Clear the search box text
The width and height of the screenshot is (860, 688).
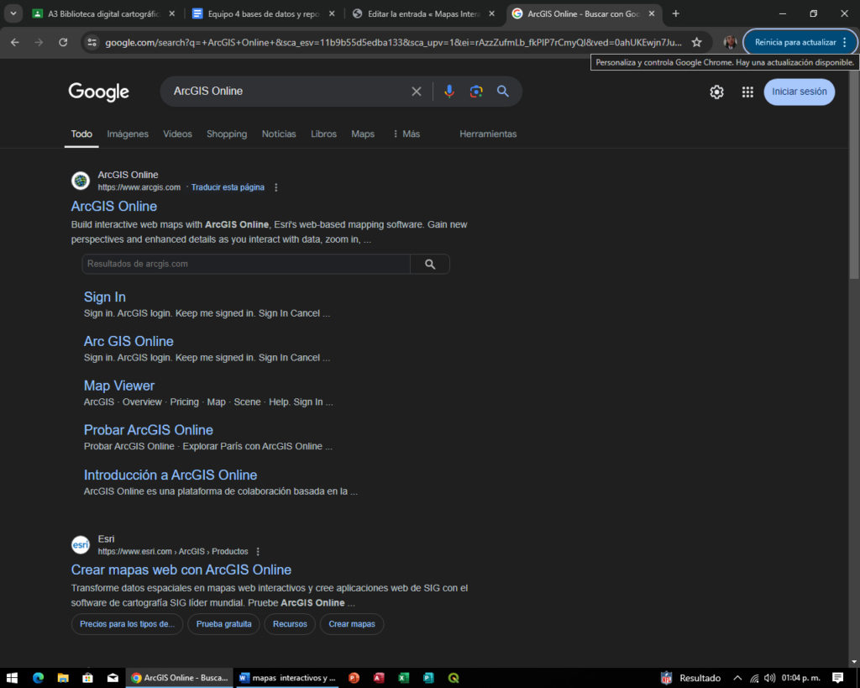coord(416,92)
